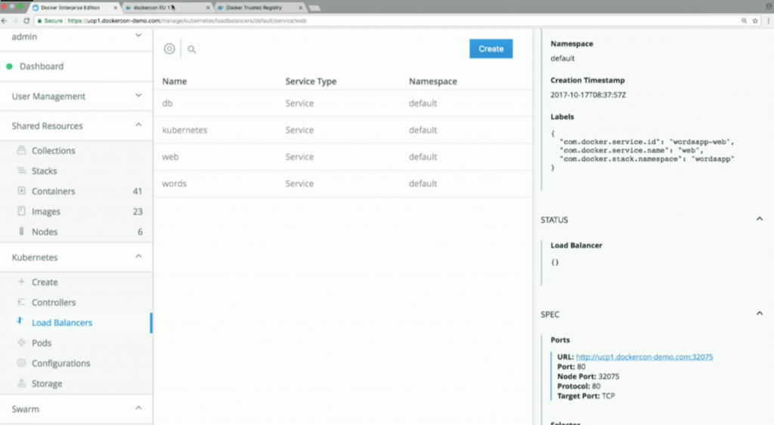Click the bookmark star in the address bar
The image size is (774, 425).
(x=755, y=20)
